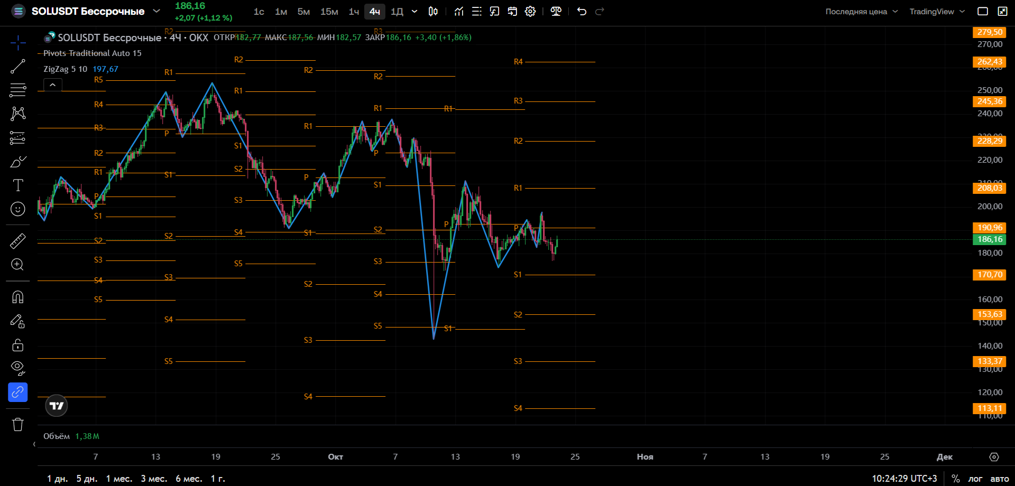Open the main menu round icon
1015x486 pixels.
point(18,11)
